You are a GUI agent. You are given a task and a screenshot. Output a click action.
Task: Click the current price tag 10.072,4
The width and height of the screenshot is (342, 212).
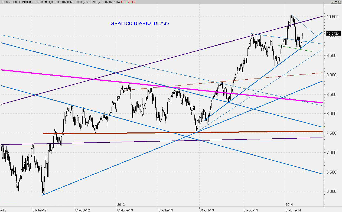click(x=333, y=34)
